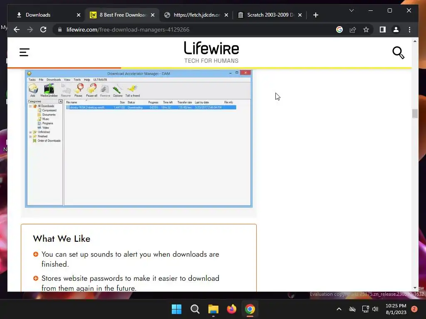The width and height of the screenshot is (426, 319).
Task: Open Windows taskbar search
Action: pos(195,309)
